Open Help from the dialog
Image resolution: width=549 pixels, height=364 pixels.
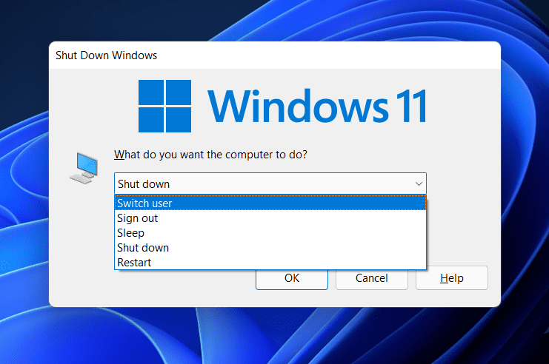point(451,278)
